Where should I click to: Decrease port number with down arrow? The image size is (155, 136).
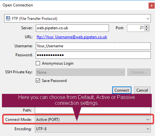coord(147,30)
